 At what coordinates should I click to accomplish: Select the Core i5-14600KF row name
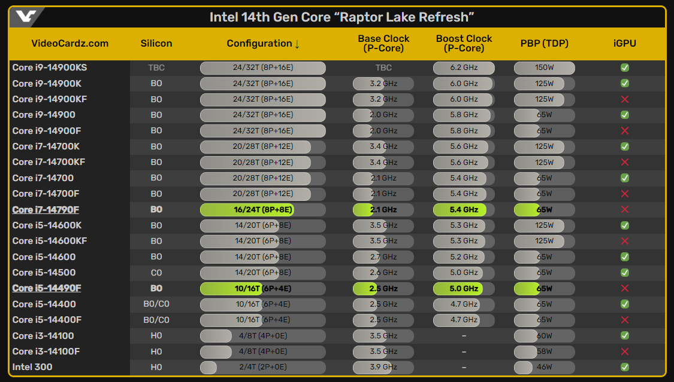(x=50, y=241)
